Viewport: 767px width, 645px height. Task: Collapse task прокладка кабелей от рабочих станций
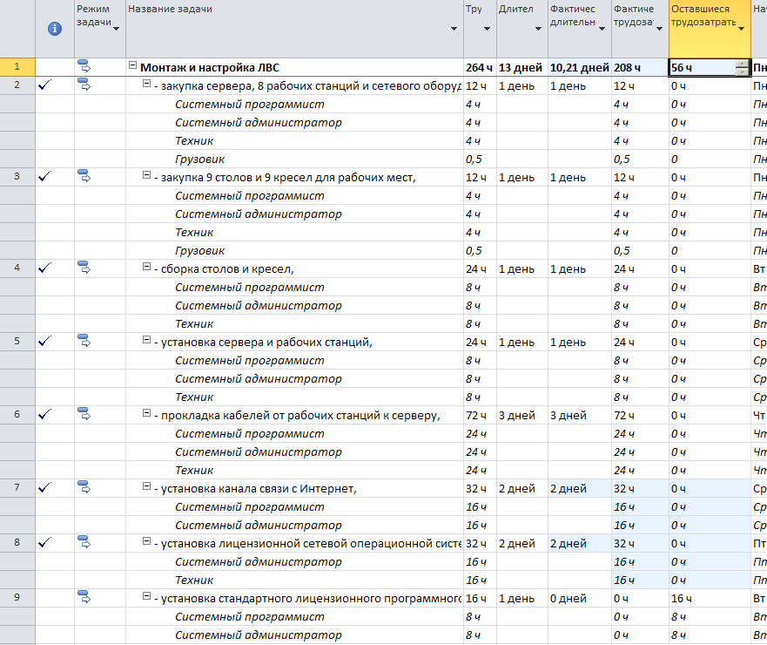tap(146, 413)
